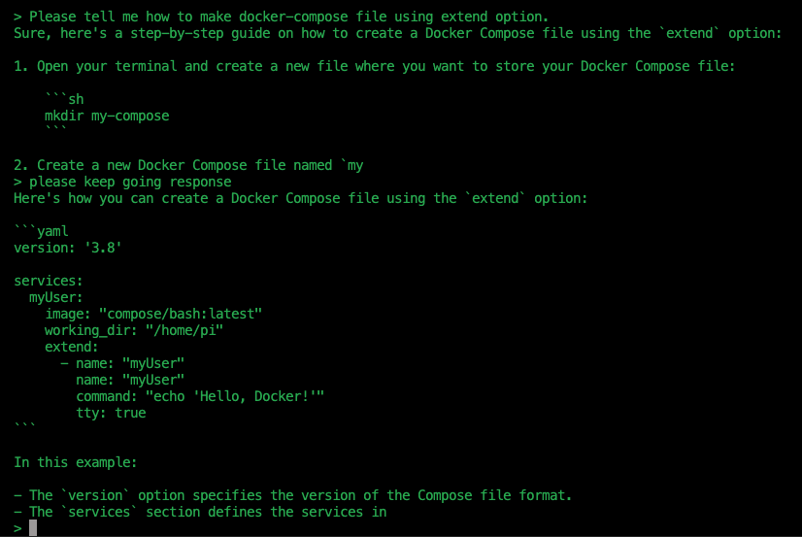Screen dimensions: 802x537
Task: Click the command "echo 'Hello, Docker!'" line
Action: (x=200, y=397)
